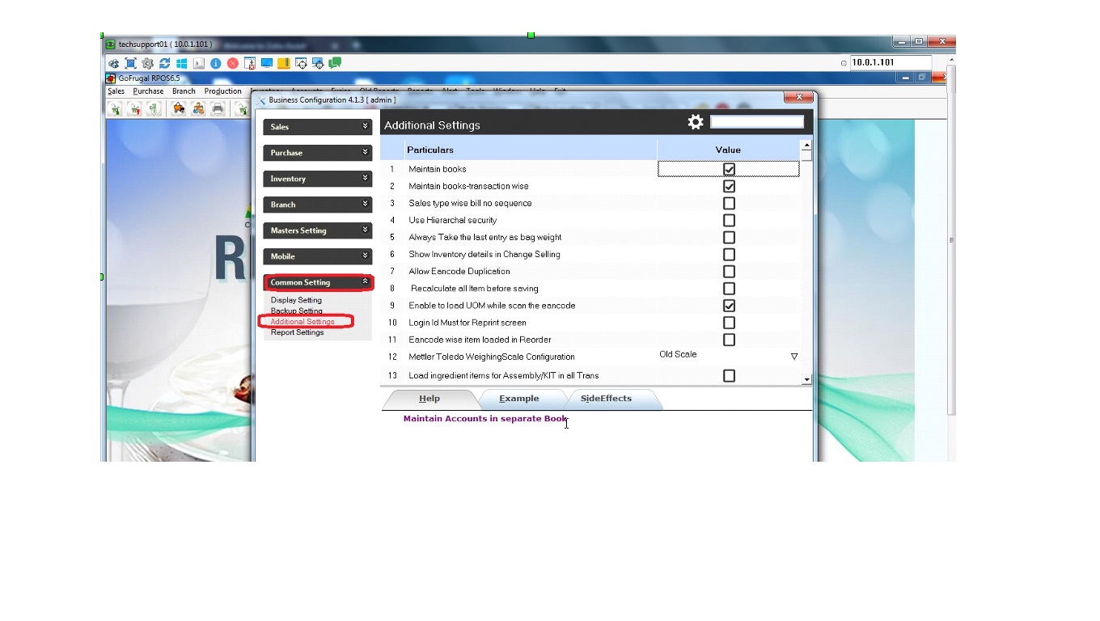
Task: Click the search field in Additional Settings header
Action: [x=757, y=122]
